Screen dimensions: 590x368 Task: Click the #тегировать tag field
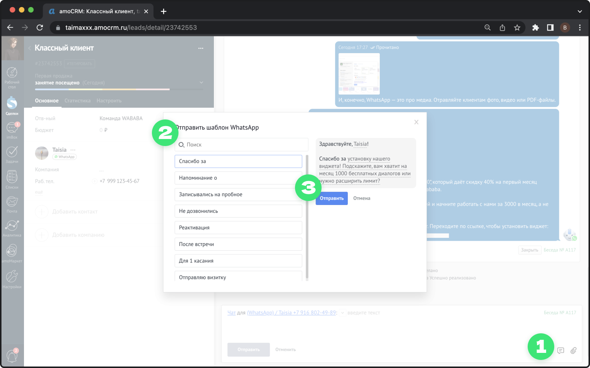[x=80, y=64]
